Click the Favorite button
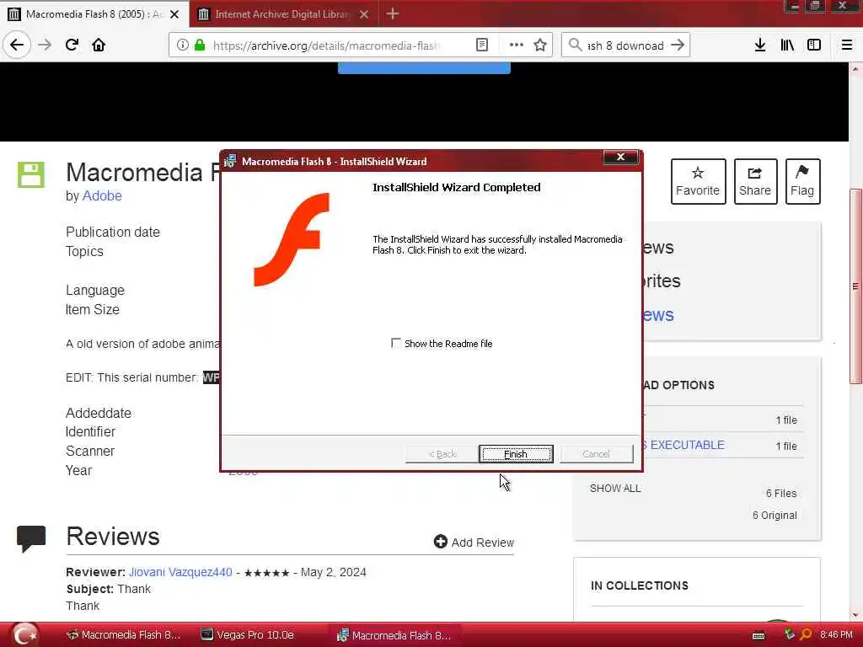863x647 pixels. (x=698, y=182)
